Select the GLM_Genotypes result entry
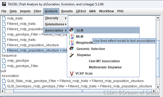The width and height of the screenshot is (163, 97). (79, 86)
